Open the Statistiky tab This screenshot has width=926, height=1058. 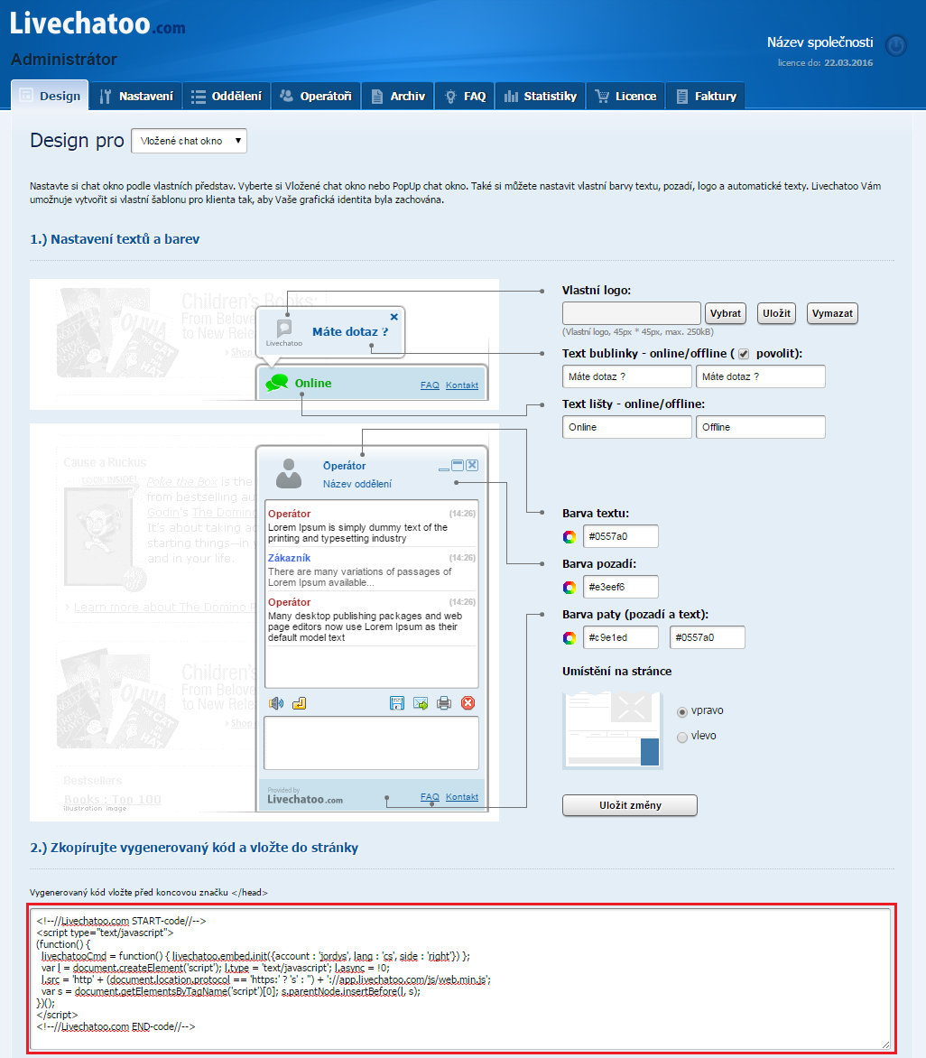point(540,96)
